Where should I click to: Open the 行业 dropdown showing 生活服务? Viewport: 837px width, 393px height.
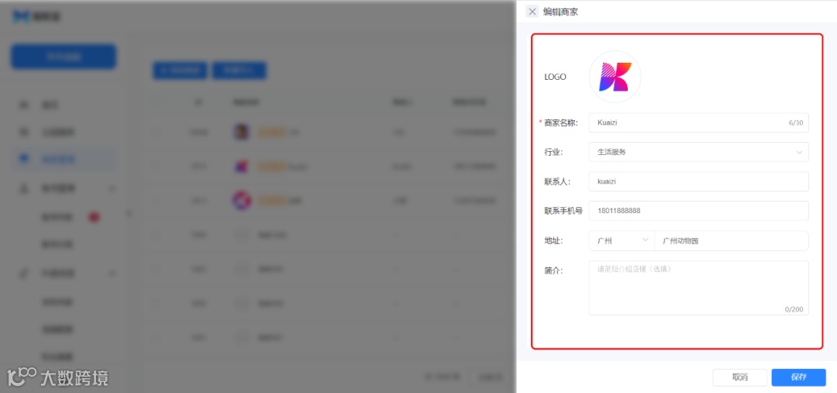(699, 152)
